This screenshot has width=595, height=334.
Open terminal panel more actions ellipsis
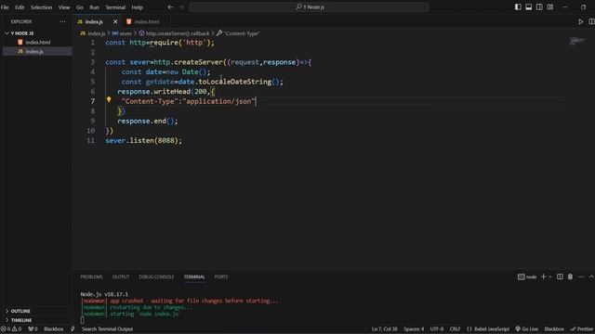click(x=581, y=277)
